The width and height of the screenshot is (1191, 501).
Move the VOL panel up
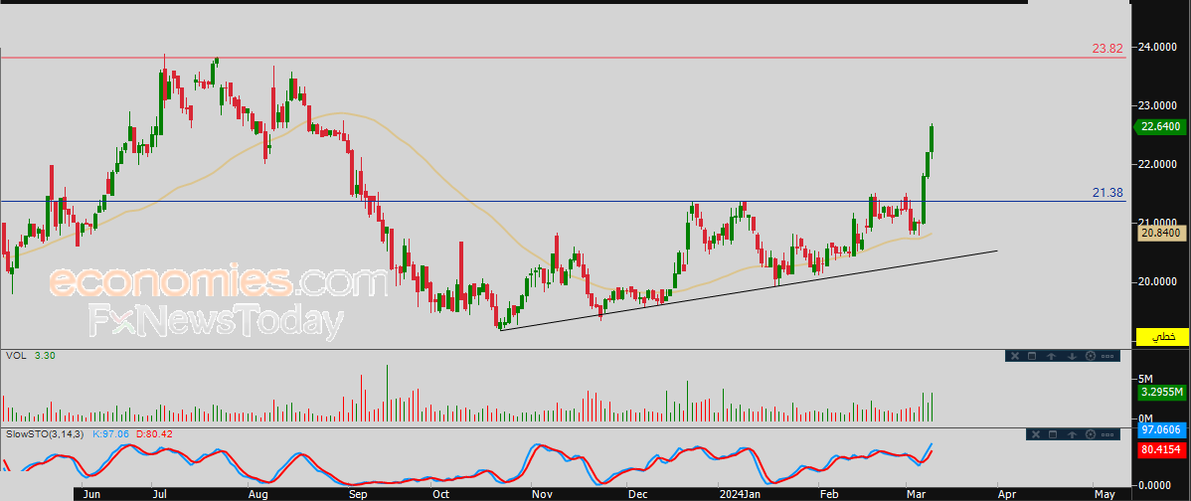[1051, 356]
